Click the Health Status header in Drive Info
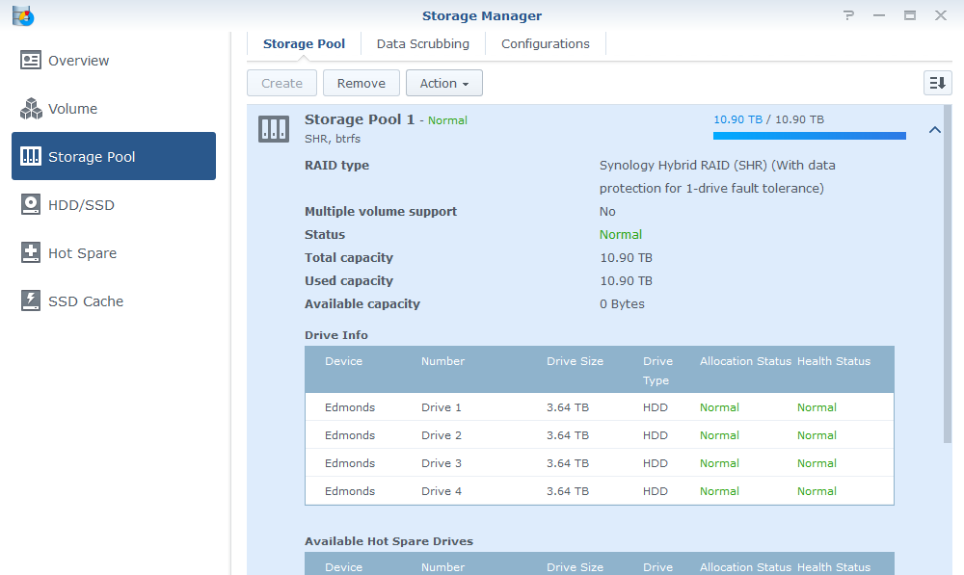Screen dimensions: 964x575 point(834,361)
